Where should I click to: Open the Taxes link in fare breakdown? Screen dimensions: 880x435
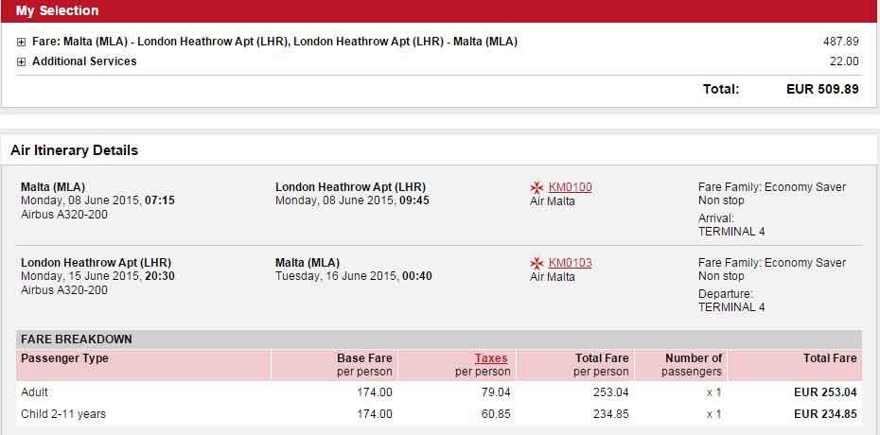[x=491, y=358]
